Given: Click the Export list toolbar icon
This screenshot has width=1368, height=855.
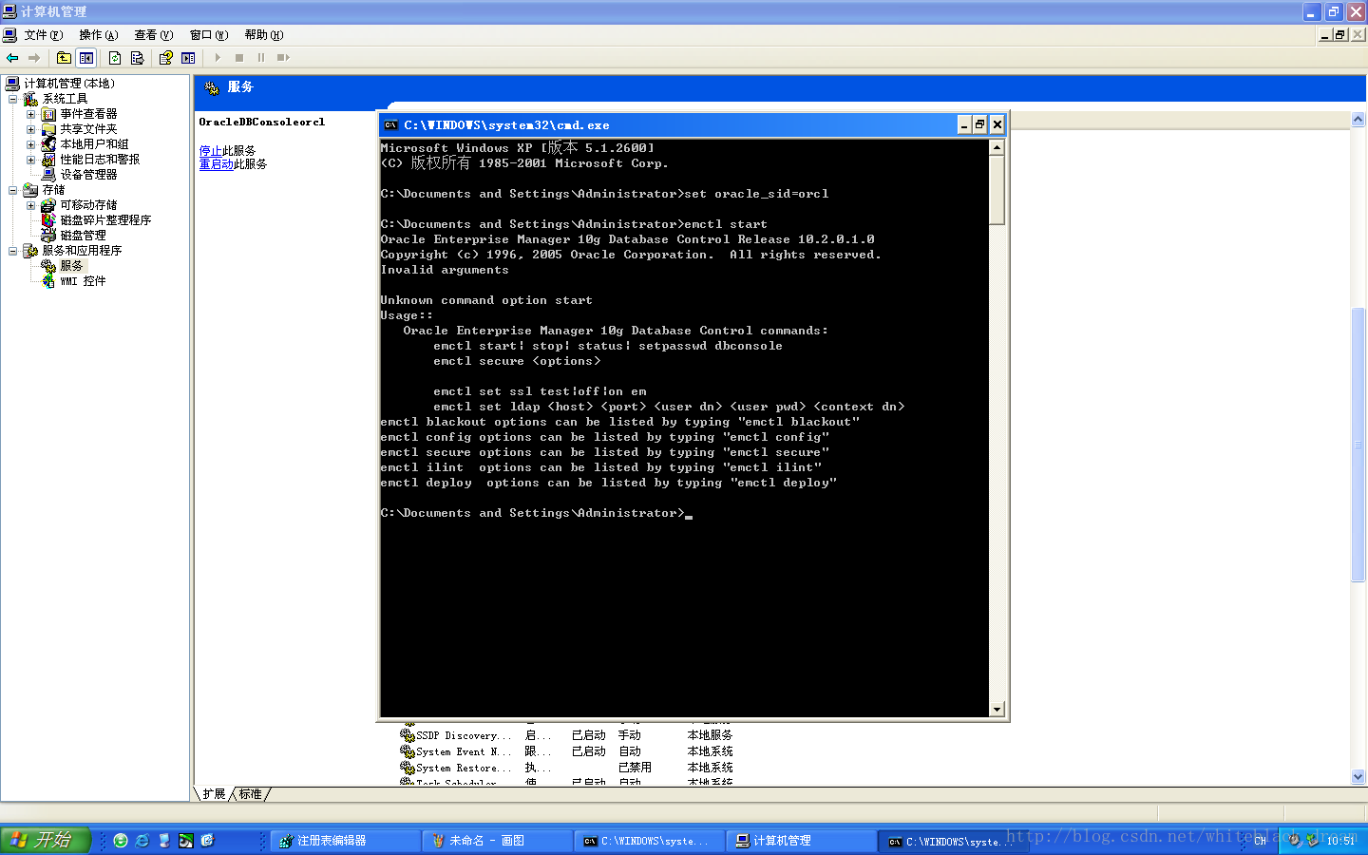Looking at the screenshot, I should [x=137, y=58].
